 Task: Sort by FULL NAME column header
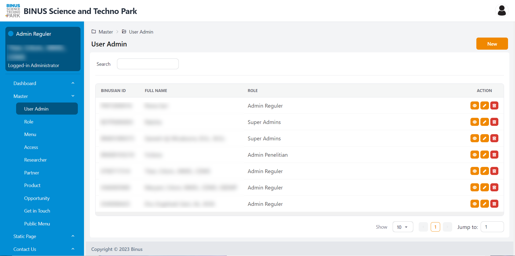[156, 91]
